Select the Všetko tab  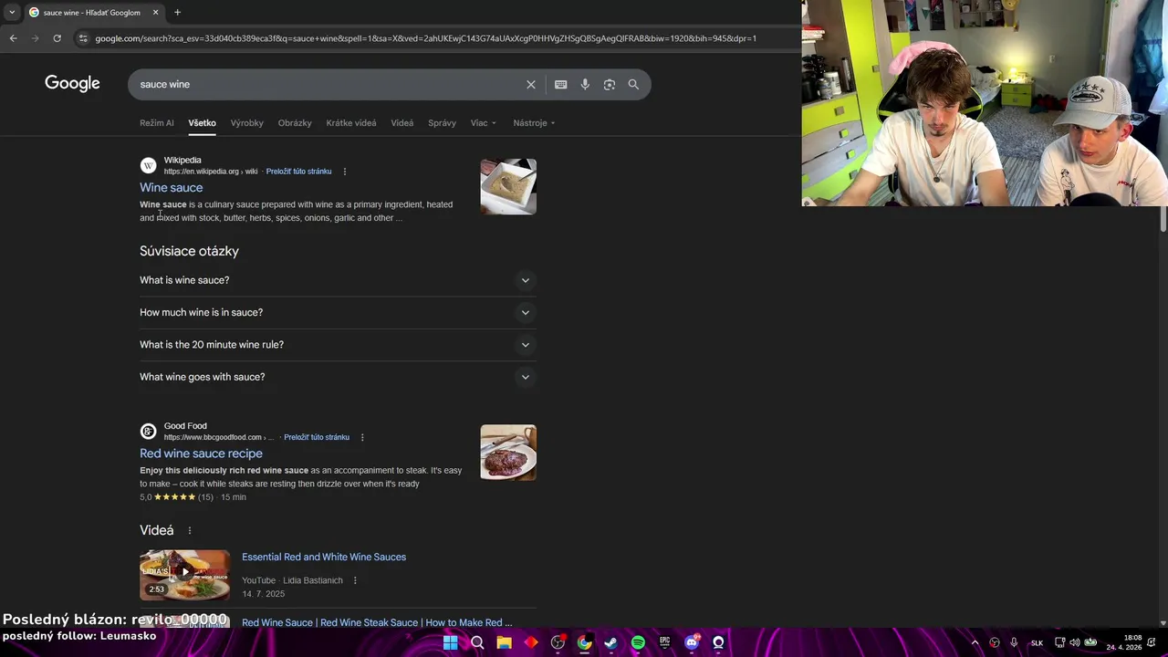pos(203,123)
